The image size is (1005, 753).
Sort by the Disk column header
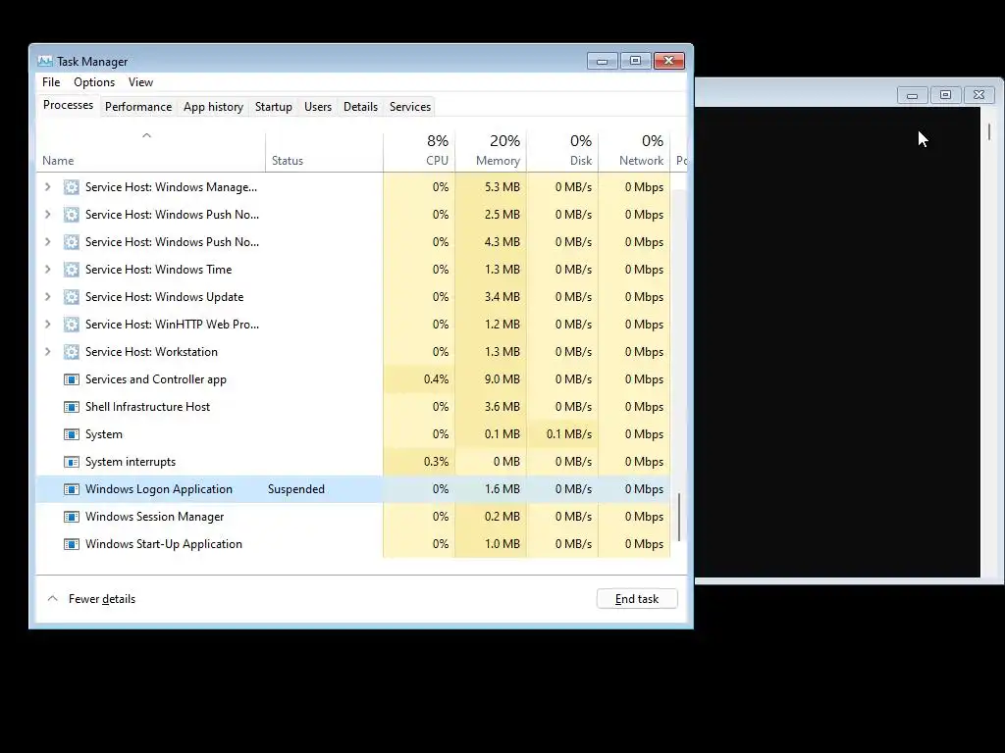[x=562, y=152]
